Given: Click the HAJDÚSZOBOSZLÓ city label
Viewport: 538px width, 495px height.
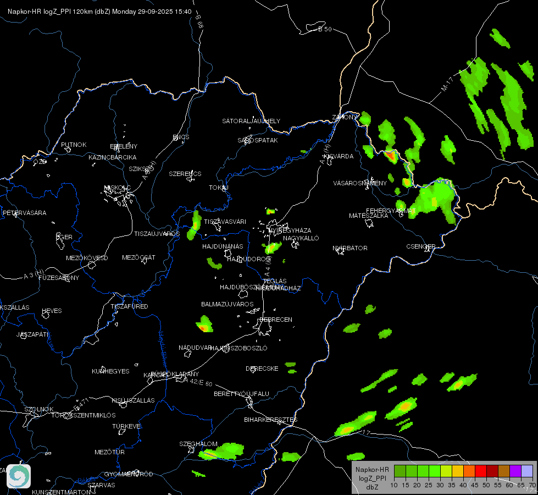Looking at the screenshot, I should pyautogui.click(x=239, y=348).
